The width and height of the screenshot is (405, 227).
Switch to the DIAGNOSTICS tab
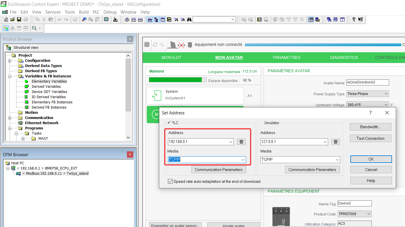click(344, 57)
